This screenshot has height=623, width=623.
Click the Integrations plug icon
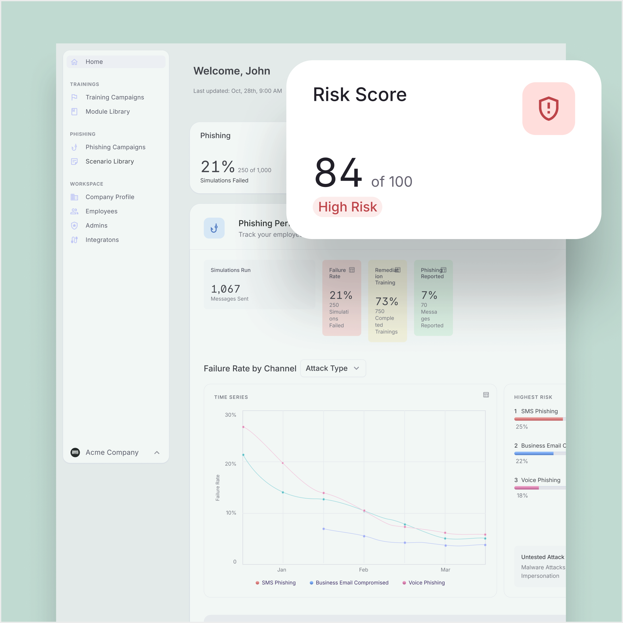74,240
